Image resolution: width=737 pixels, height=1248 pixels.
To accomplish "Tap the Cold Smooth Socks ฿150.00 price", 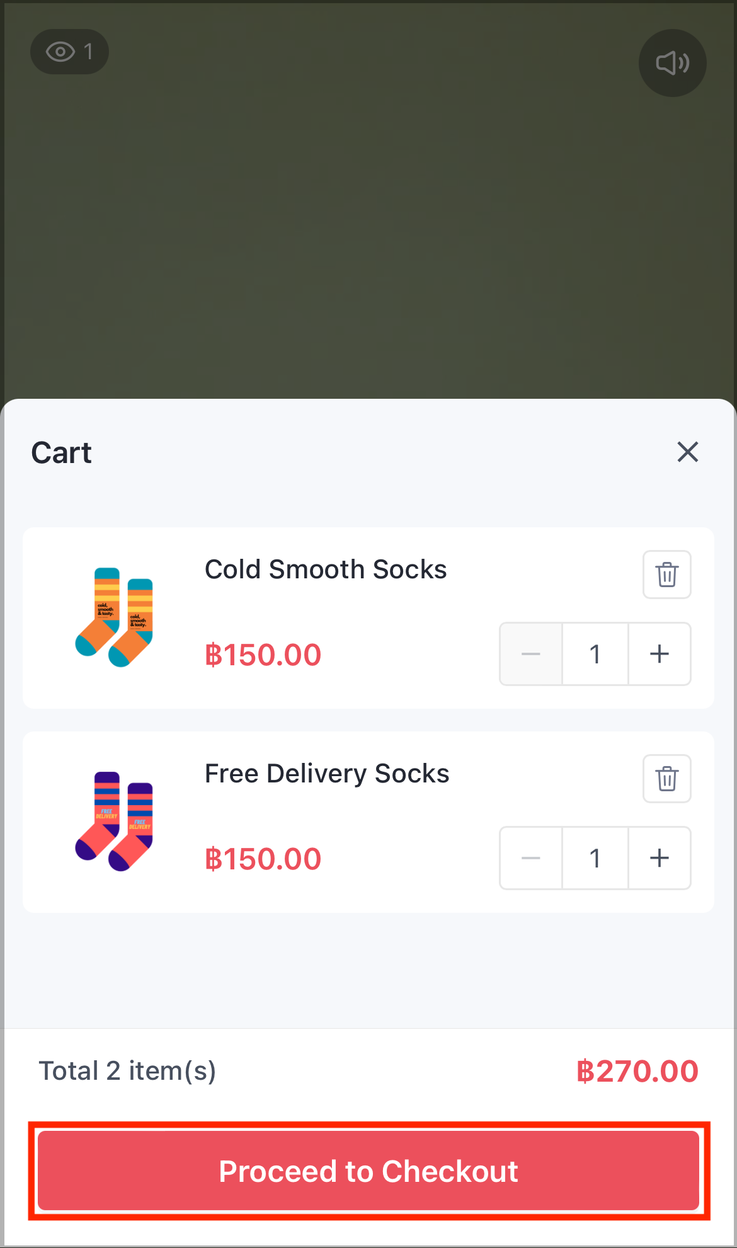I will 263,655.
